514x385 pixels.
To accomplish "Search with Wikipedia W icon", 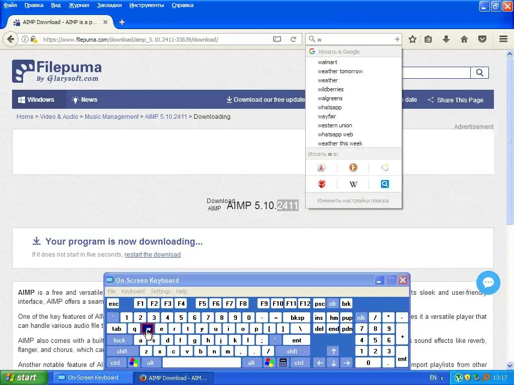I will pos(353,184).
